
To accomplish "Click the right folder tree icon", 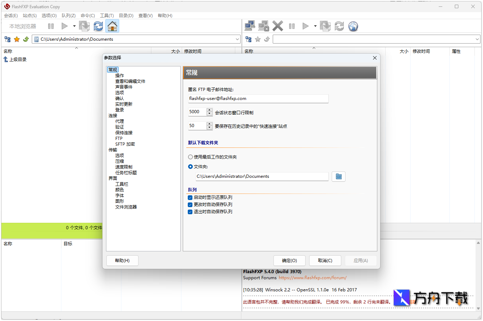I will click(248, 39).
